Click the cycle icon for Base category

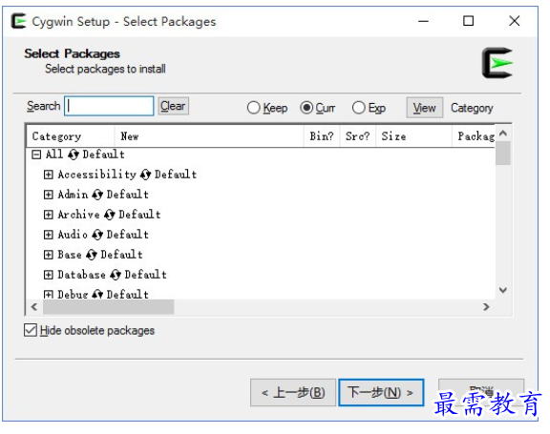click(92, 255)
